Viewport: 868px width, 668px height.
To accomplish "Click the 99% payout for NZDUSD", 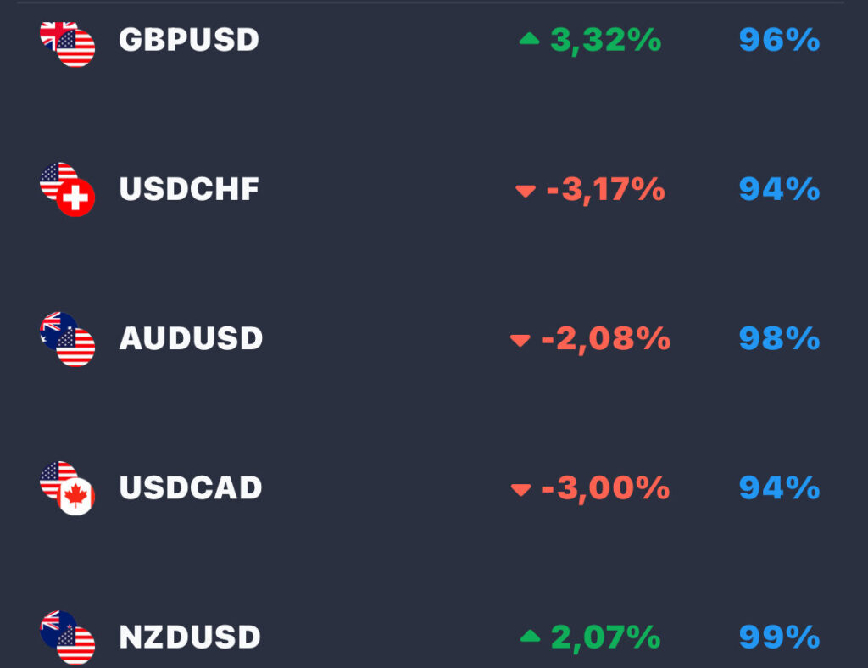I will pyautogui.click(x=780, y=637).
